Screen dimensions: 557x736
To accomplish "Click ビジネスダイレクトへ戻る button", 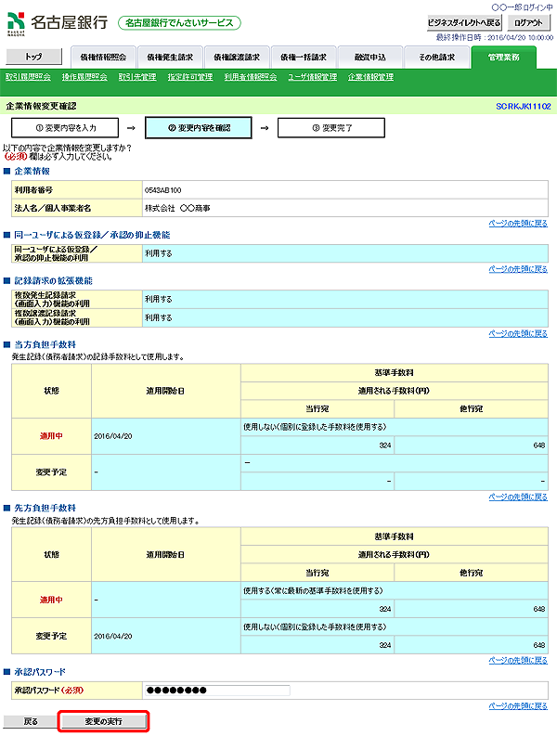I will 464,22.
